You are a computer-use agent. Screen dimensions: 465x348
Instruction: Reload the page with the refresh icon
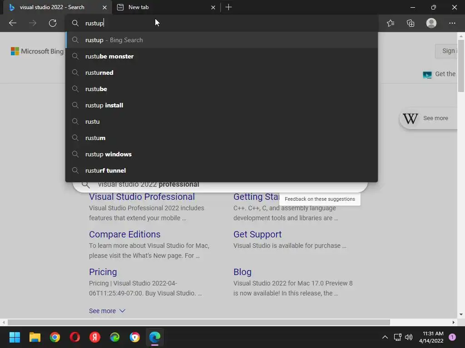(53, 23)
